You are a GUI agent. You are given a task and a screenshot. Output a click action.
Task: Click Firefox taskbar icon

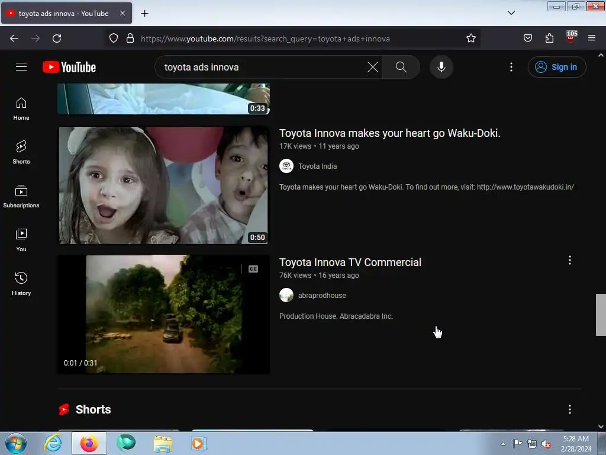89,443
